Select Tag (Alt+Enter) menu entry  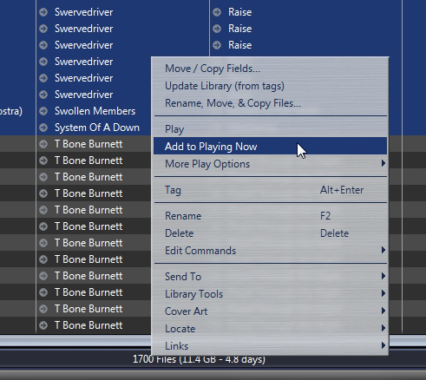(270, 190)
